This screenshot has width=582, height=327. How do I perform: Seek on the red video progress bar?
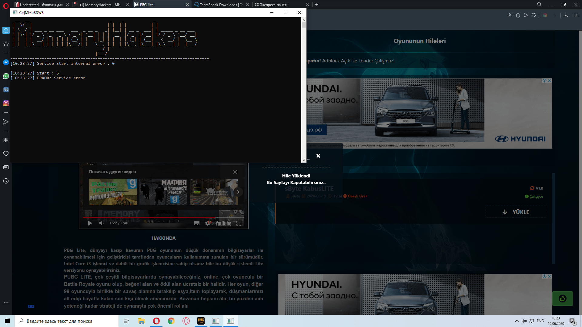pos(163,217)
